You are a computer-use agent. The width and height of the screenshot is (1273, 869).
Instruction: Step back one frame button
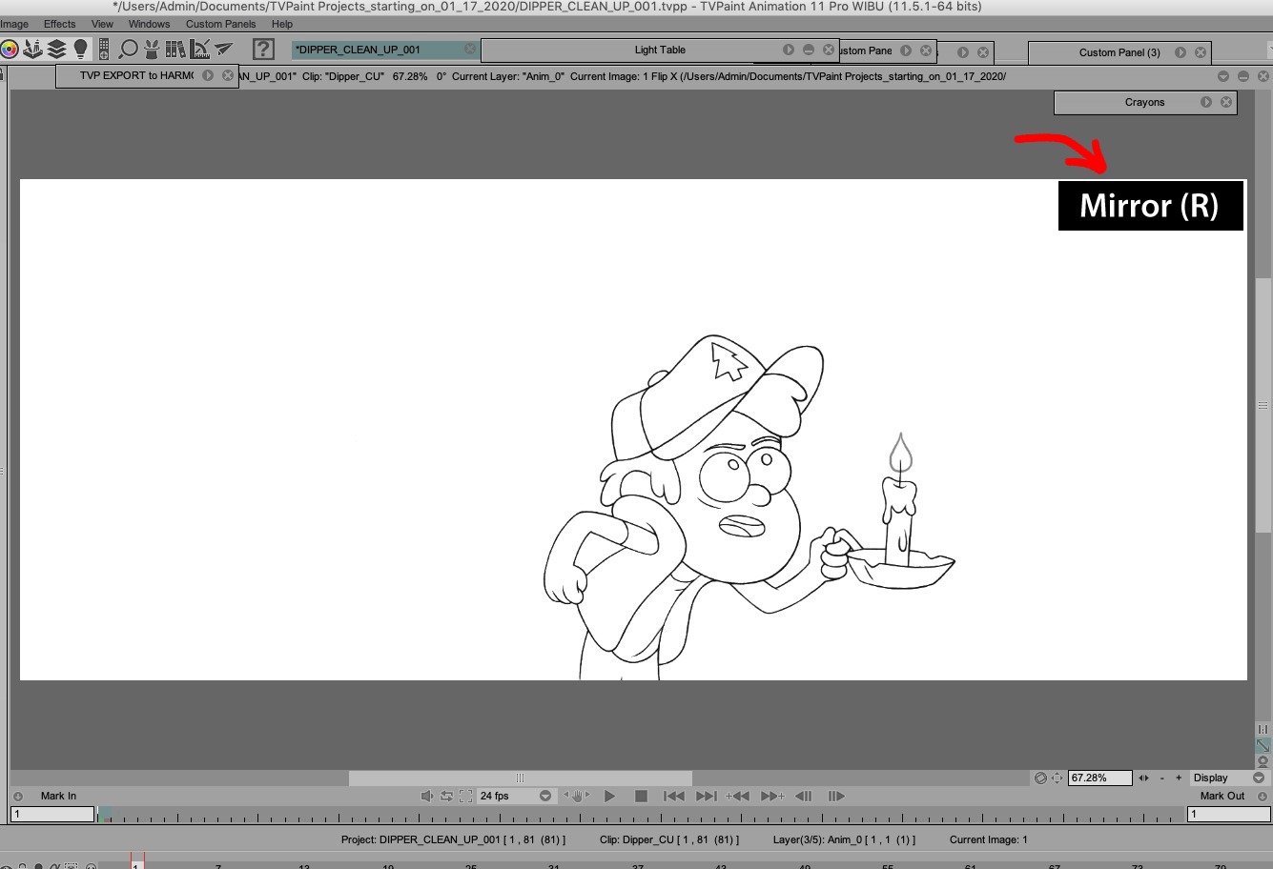pyautogui.click(x=804, y=796)
